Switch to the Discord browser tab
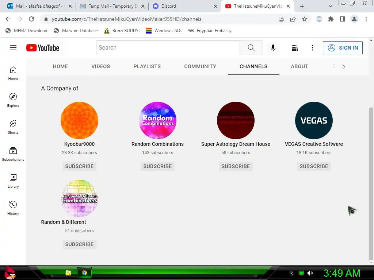374x280 pixels. pyautogui.click(x=185, y=6)
